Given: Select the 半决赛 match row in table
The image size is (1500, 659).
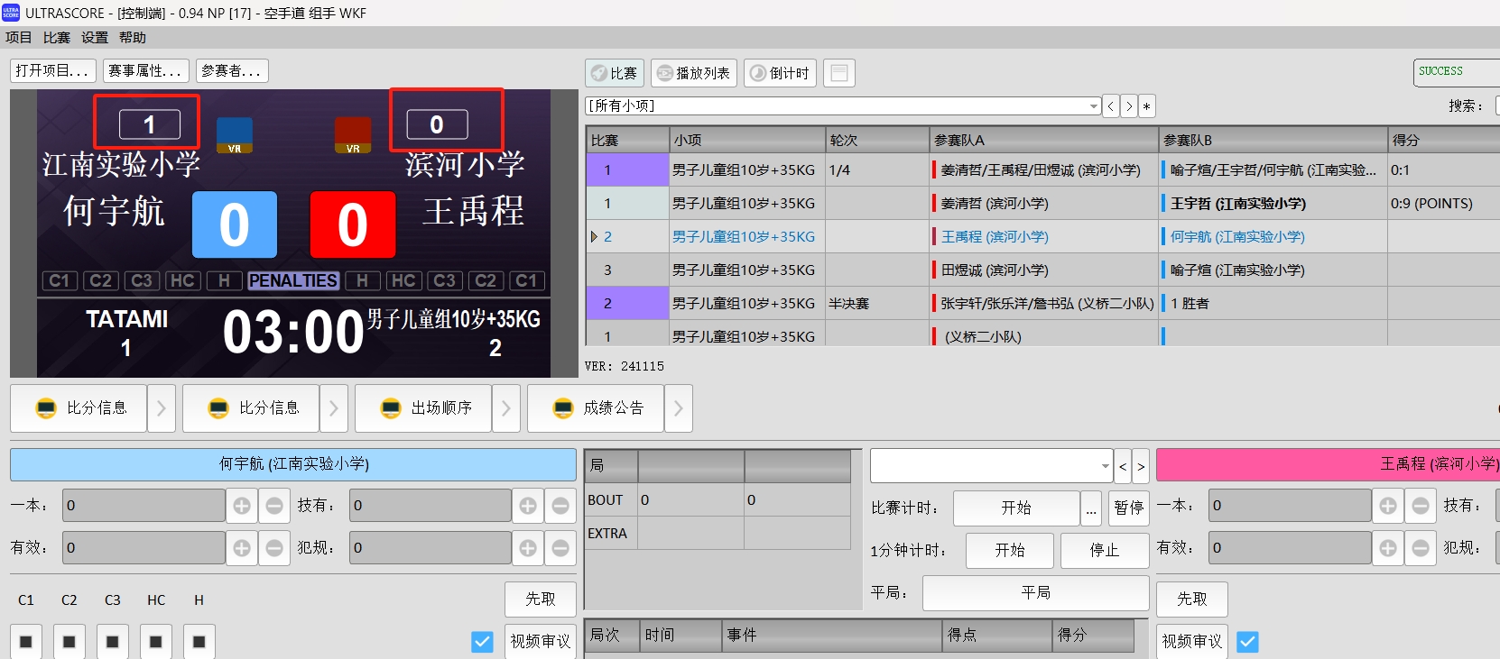Looking at the screenshot, I should pyautogui.click(x=848, y=304).
